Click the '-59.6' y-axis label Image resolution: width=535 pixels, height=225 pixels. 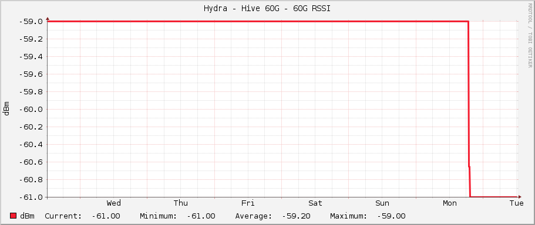(x=31, y=74)
